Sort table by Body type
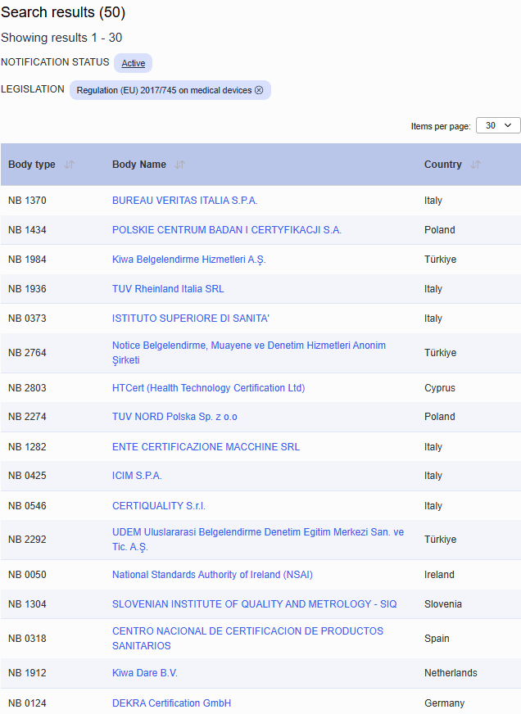The height and width of the screenshot is (714, 521). [x=70, y=165]
